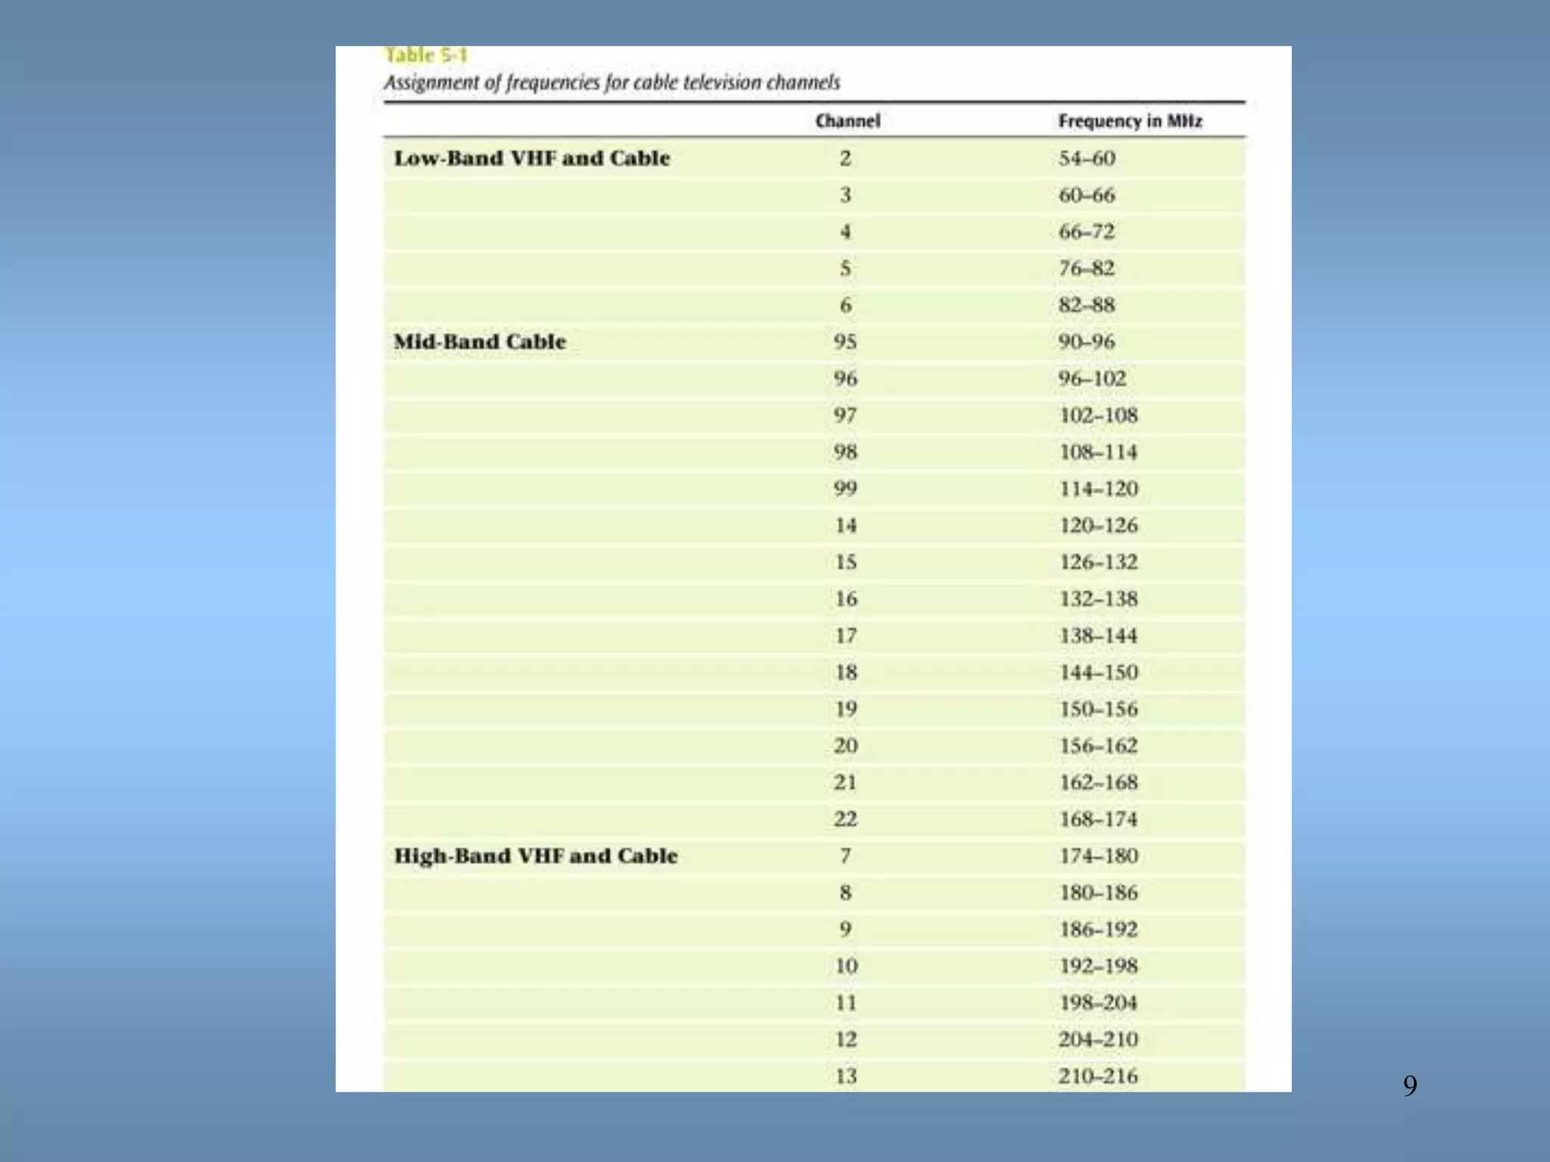Click channel 95 in the table

pos(845,342)
